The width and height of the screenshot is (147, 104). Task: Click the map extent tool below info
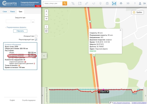(46, 31)
